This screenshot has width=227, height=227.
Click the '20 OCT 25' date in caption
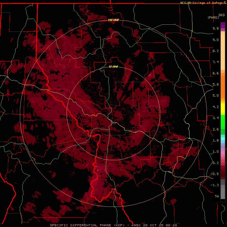point(154,225)
